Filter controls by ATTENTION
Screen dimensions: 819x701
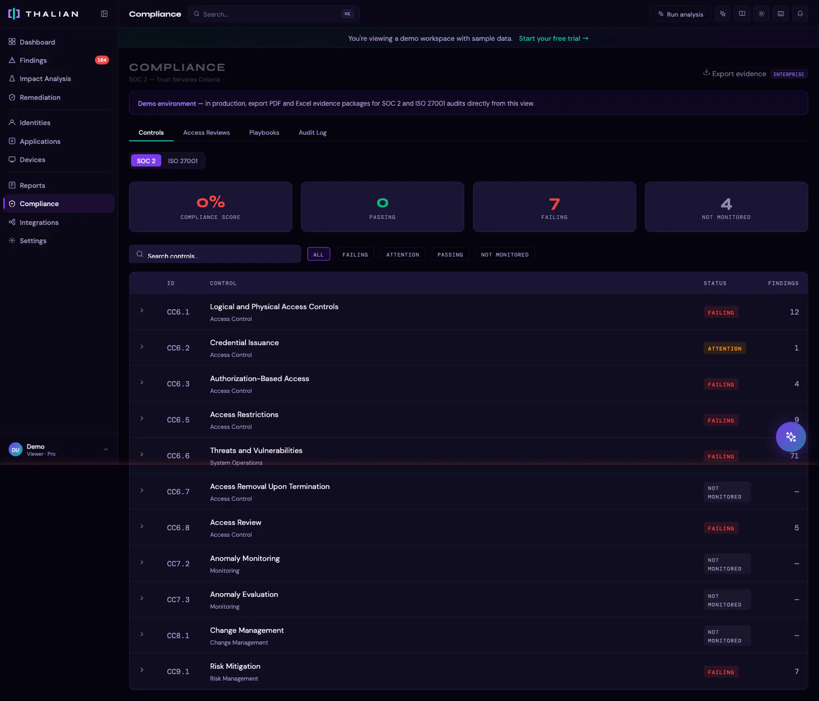(x=403, y=254)
